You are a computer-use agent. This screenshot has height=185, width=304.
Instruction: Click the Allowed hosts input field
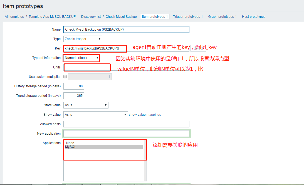coord(126,124)
